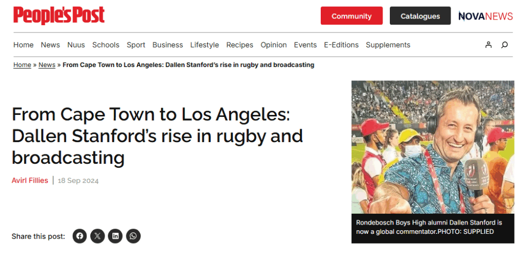The height and width of the screenshot is (257, 528).
Task: Follow the News breadcrumb link
Action: point(47,65)
